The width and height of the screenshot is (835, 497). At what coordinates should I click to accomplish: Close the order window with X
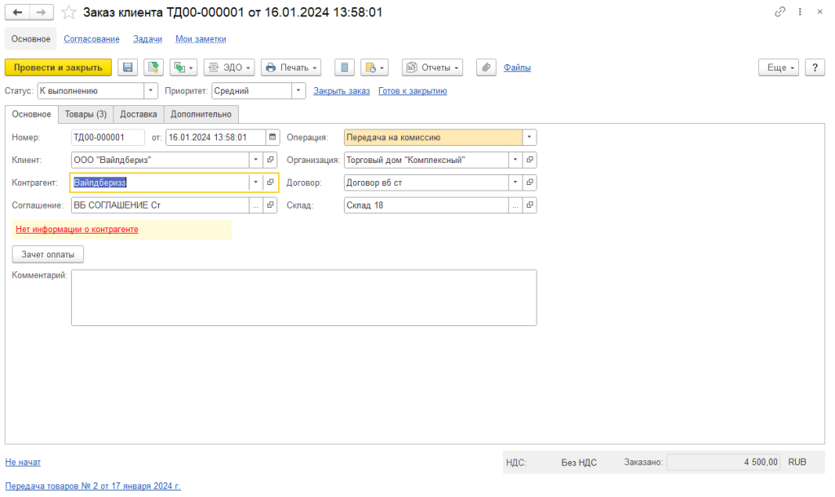(820, 11)
